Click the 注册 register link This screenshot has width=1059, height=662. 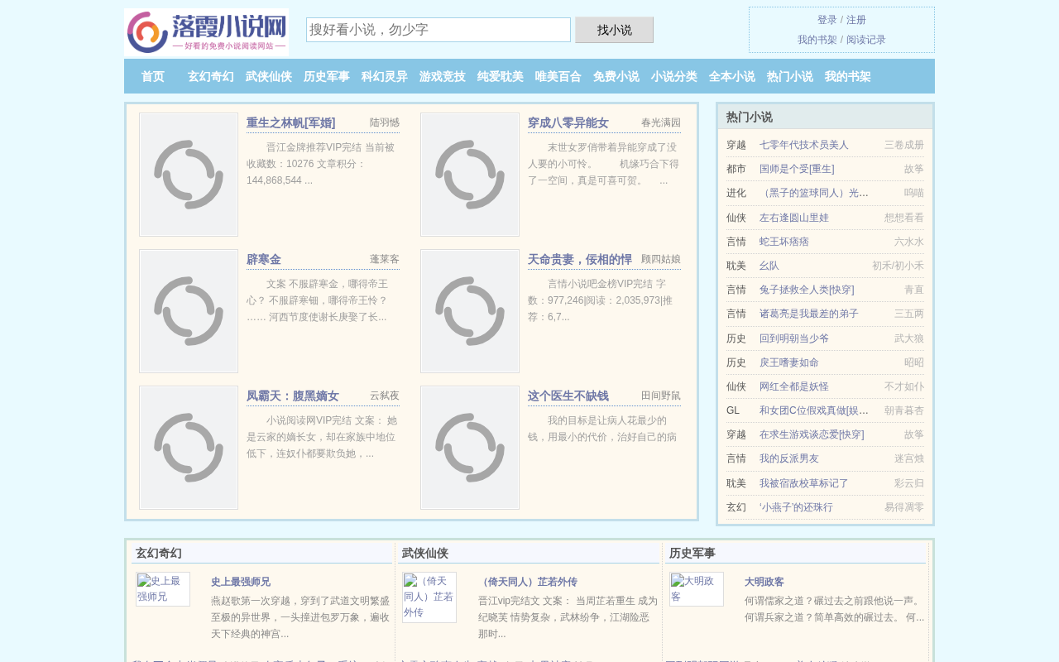pyautogui.click(x=856, y=20)
